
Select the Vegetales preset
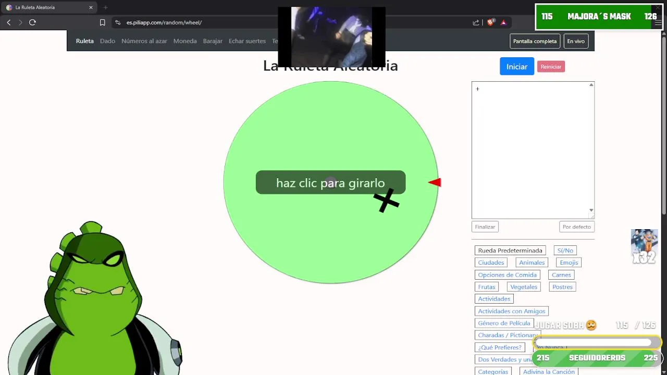point(524,287)
